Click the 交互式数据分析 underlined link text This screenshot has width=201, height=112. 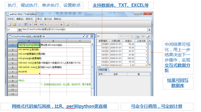pyautogui.click(x=177, y=68)
